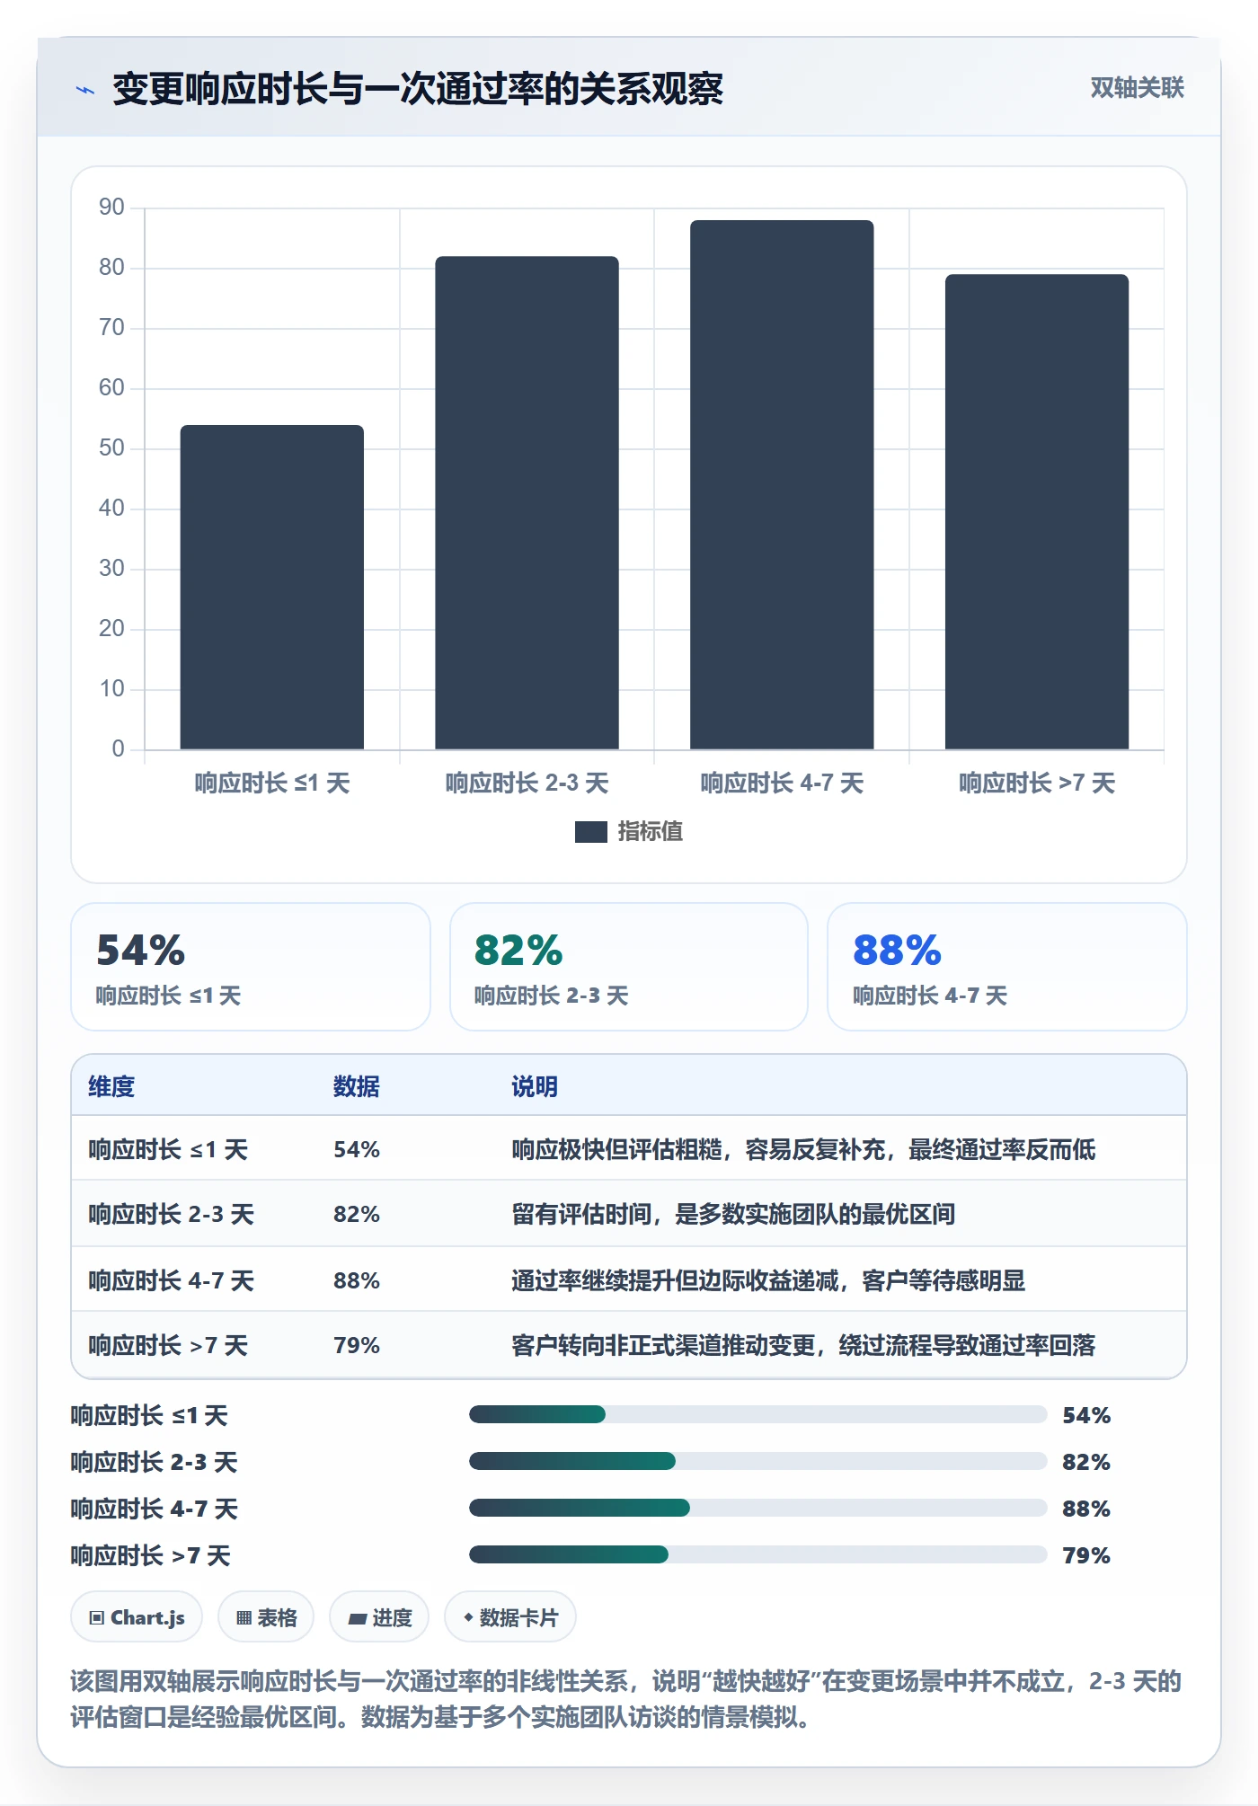Click the grid icon in 表格 chip

244,1618
